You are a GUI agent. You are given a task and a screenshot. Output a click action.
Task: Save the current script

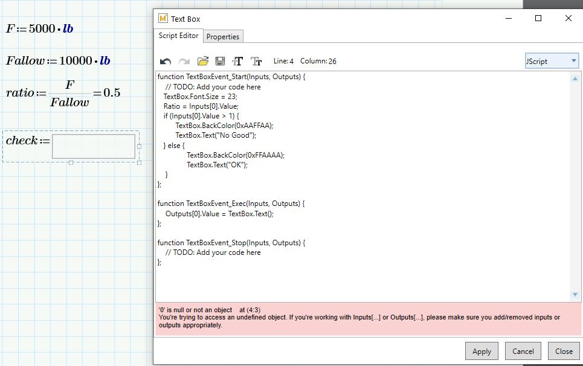pos(219,60)
